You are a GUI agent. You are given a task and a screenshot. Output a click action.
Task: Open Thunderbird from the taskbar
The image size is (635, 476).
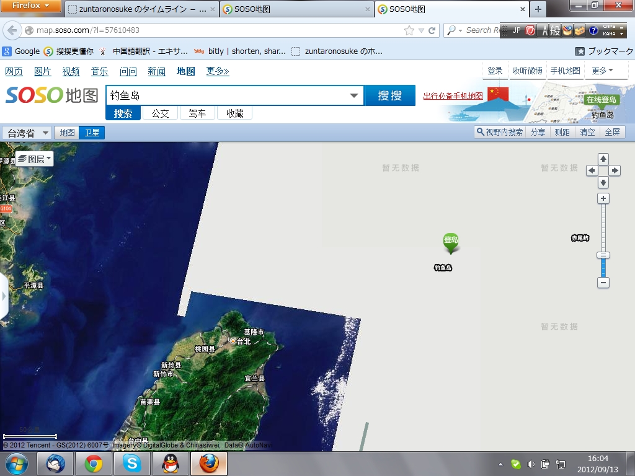pos(55,464)
